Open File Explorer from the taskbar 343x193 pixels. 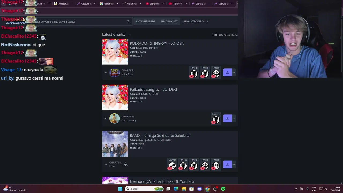click(184, 189)
